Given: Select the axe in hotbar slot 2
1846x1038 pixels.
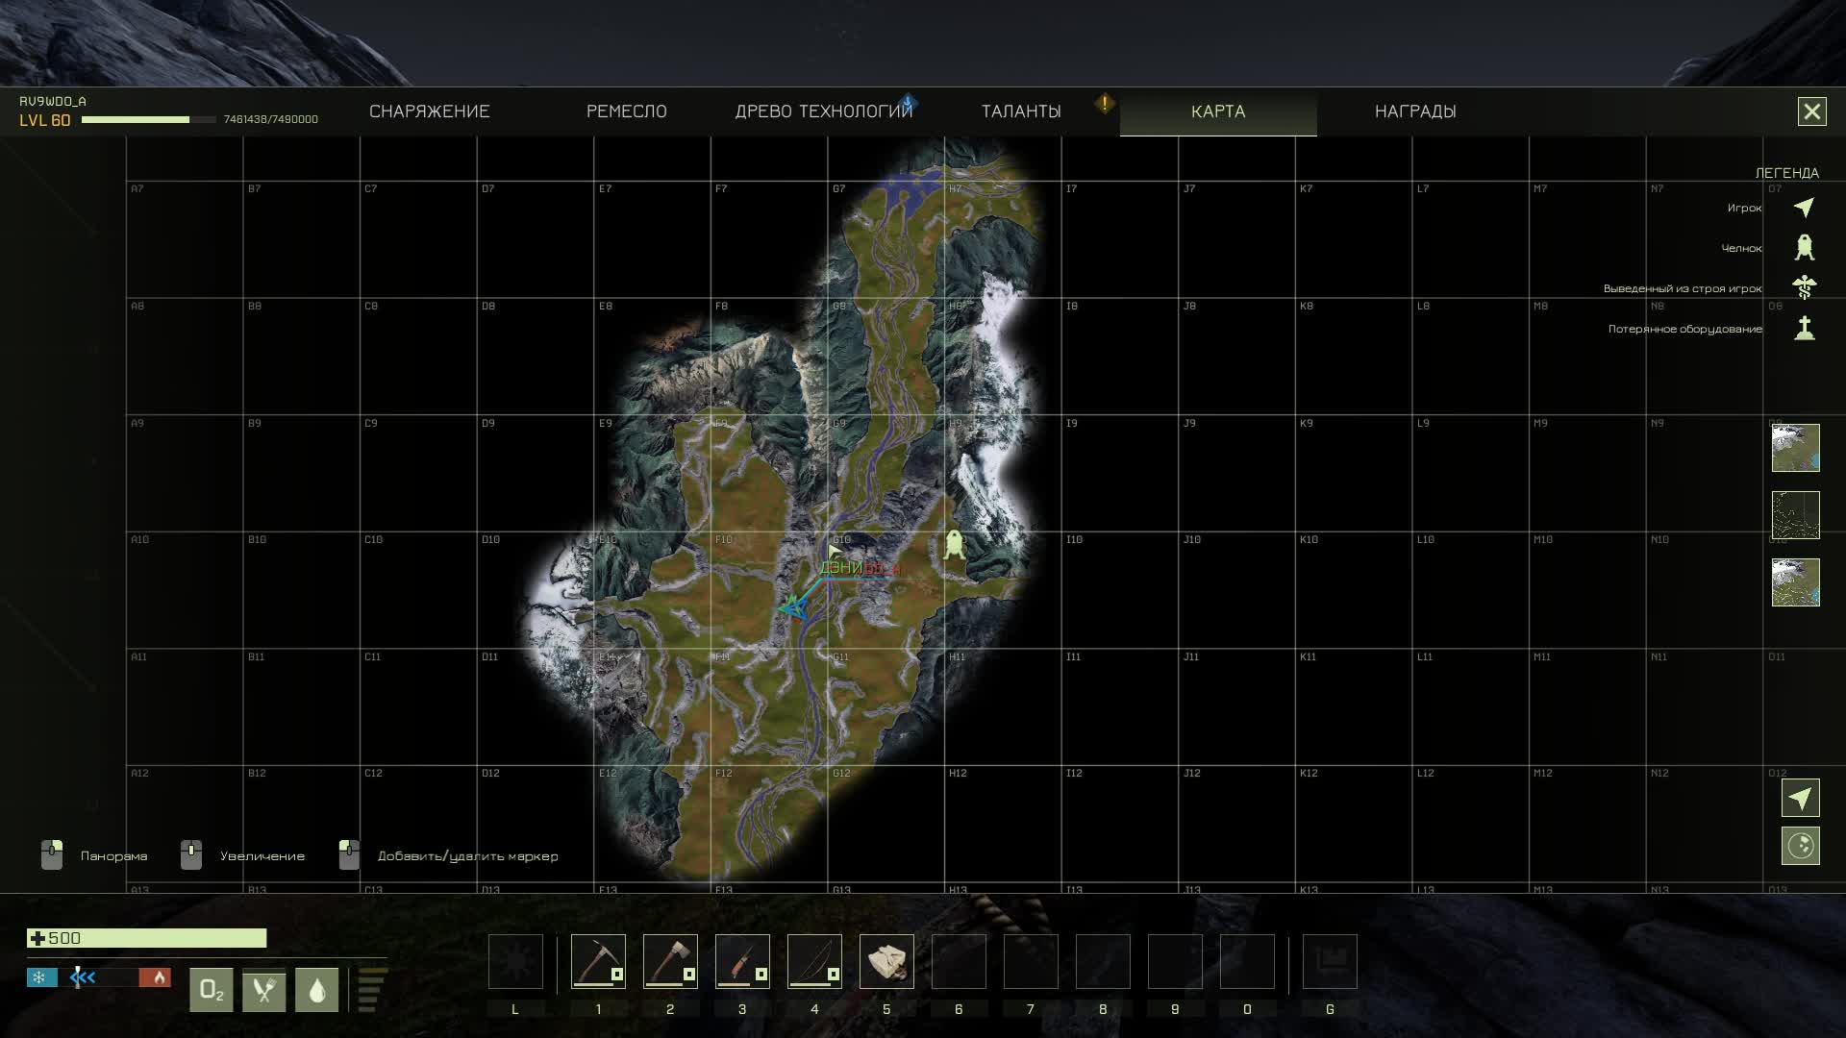Looking at the screenshot, I should 670,961.
